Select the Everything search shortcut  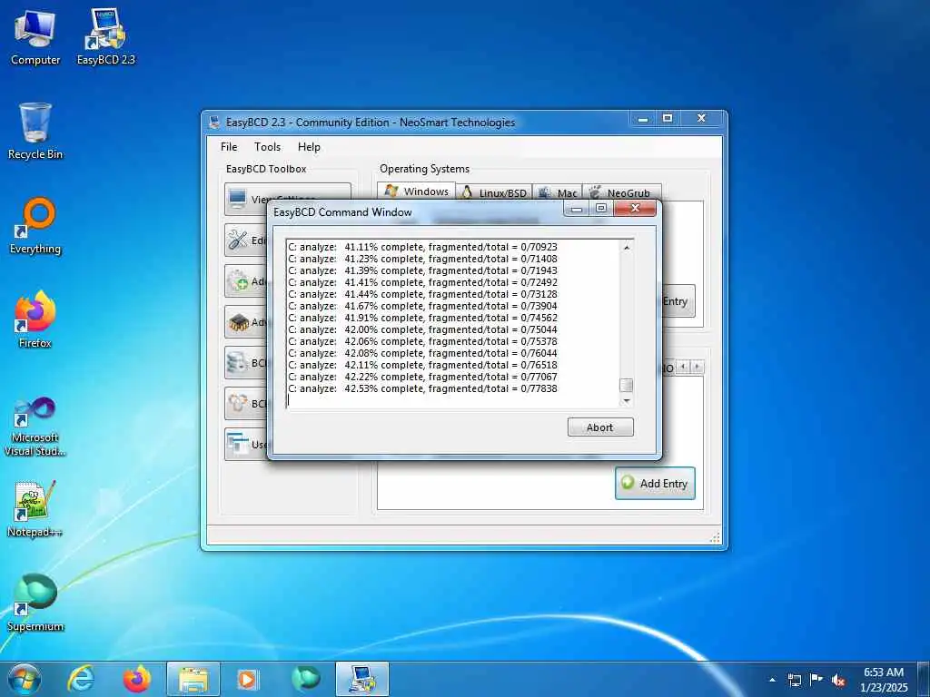[x=35, y=226]
